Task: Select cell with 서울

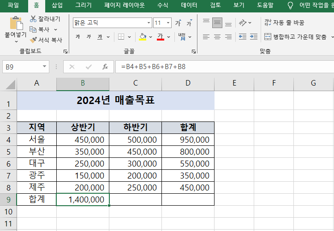Action: 36,139
